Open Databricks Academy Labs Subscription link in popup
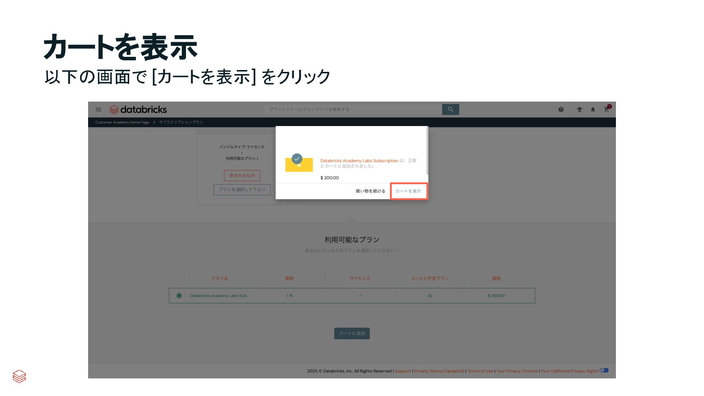 pyautogui.click(x=359, y=161)
